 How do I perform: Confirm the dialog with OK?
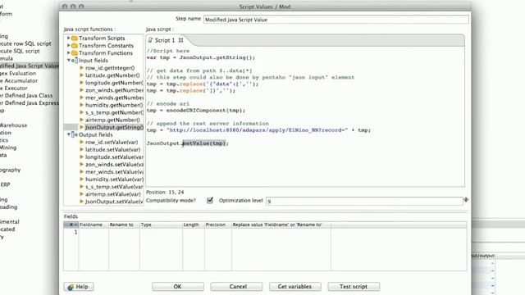[x=178, y=287]
